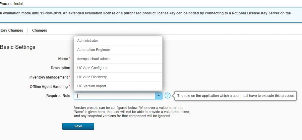Click the Description field label

coord(60,68)
